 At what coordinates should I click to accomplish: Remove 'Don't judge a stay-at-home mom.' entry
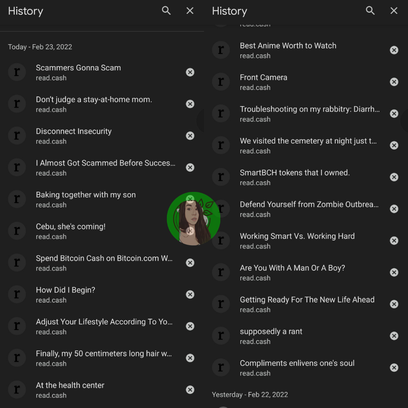click(190, 104)
